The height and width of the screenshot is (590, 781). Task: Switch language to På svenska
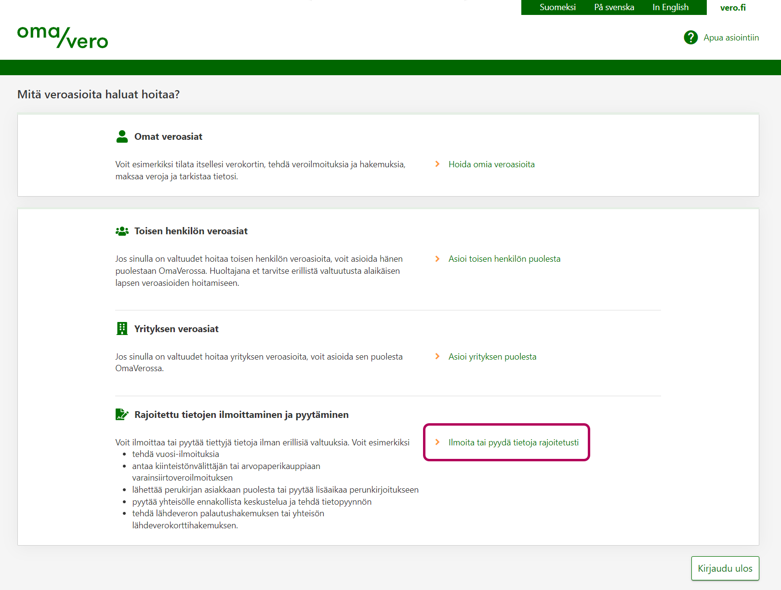[614, 7]
